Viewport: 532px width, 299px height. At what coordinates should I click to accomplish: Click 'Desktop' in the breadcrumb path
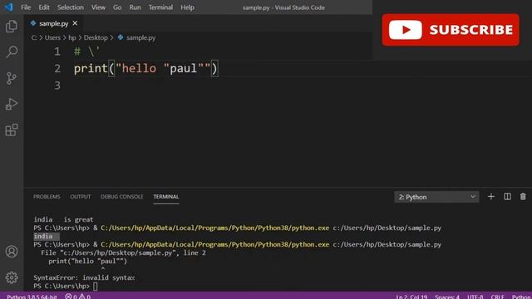(96, 37)
